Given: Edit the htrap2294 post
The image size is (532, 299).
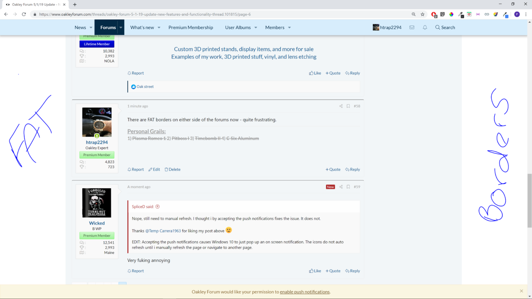Looking at the screenshot, I should 154,169.
